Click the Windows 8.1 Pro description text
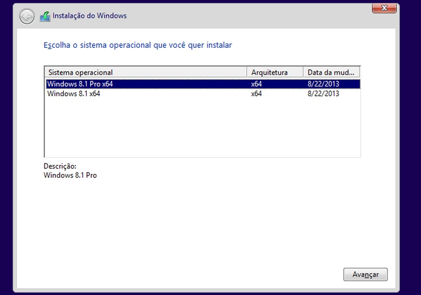Screen dimensions: 421x295 tap(70, 175)
